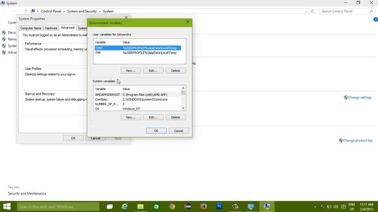The image size is (378, 212).
Task: Click the System window taskbar icon
Action: point(267,207)
